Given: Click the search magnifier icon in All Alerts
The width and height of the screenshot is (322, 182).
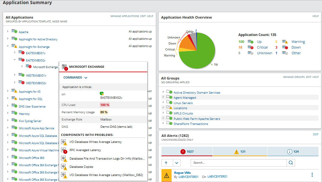Looking at the screenshot, I should [x=291, y=163].
